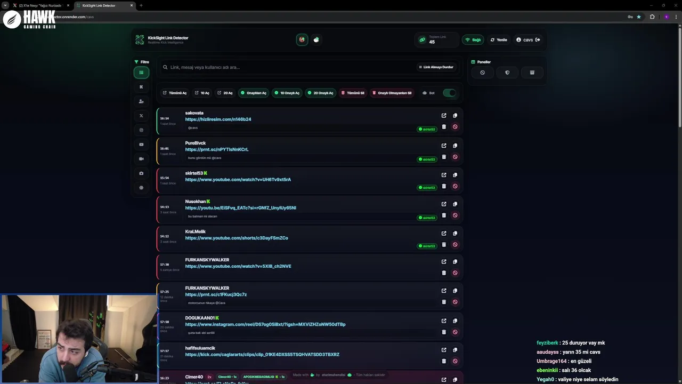Bookmark this page with star icon
The height and width of the screenshot is (384, 682).
coord(639,17)
